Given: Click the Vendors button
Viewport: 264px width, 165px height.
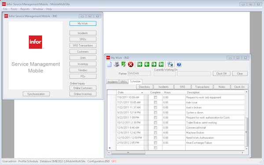Looking at the screenshot, I should [83, 70].
